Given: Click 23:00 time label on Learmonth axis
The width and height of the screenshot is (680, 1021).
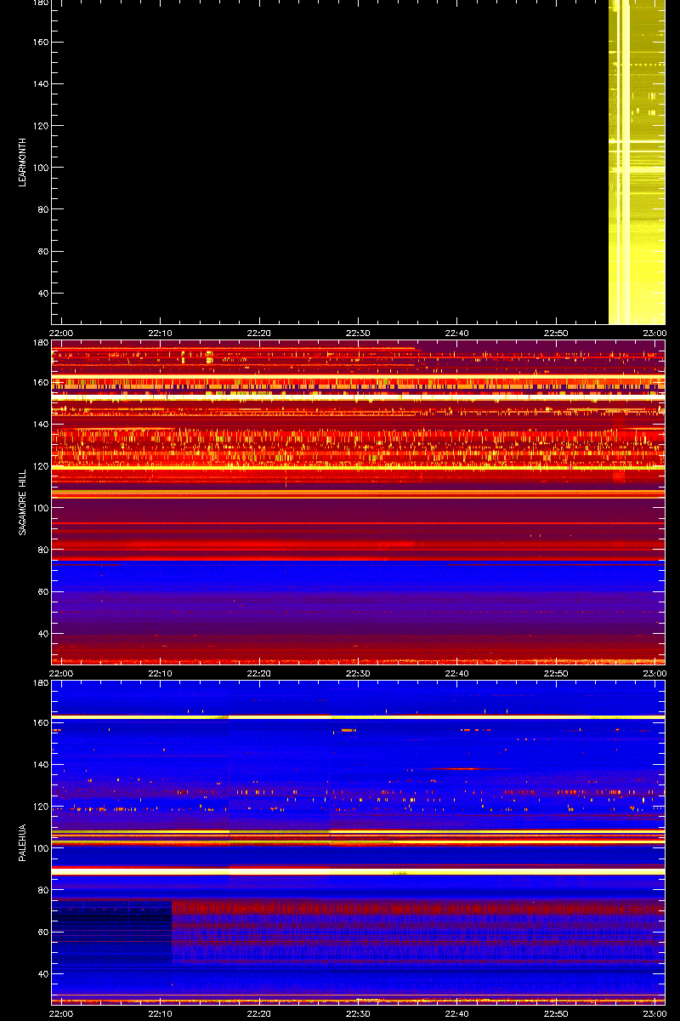Looking at the screenshot, I should 654,333.
